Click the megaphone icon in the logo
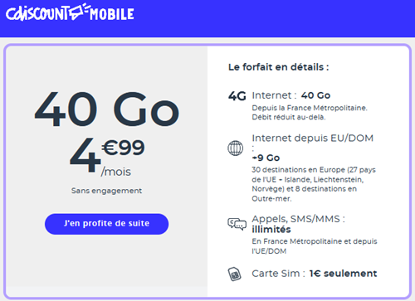Screen dimensions: 415x301 78,11
